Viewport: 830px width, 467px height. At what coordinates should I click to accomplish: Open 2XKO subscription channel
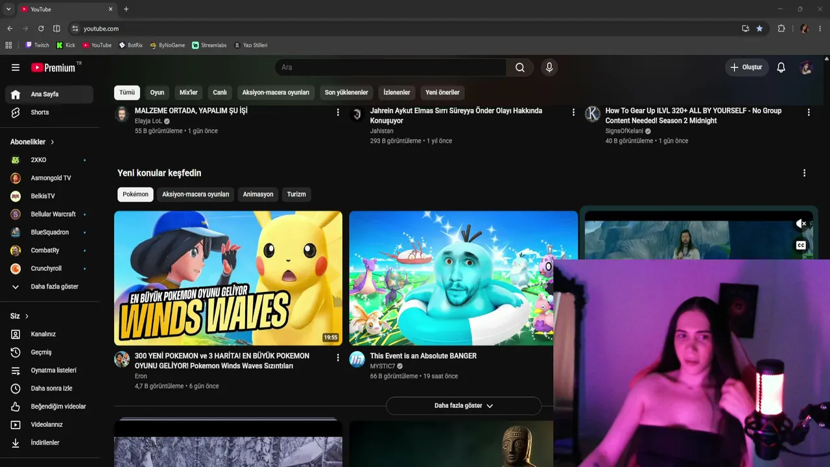coord(49,160)
